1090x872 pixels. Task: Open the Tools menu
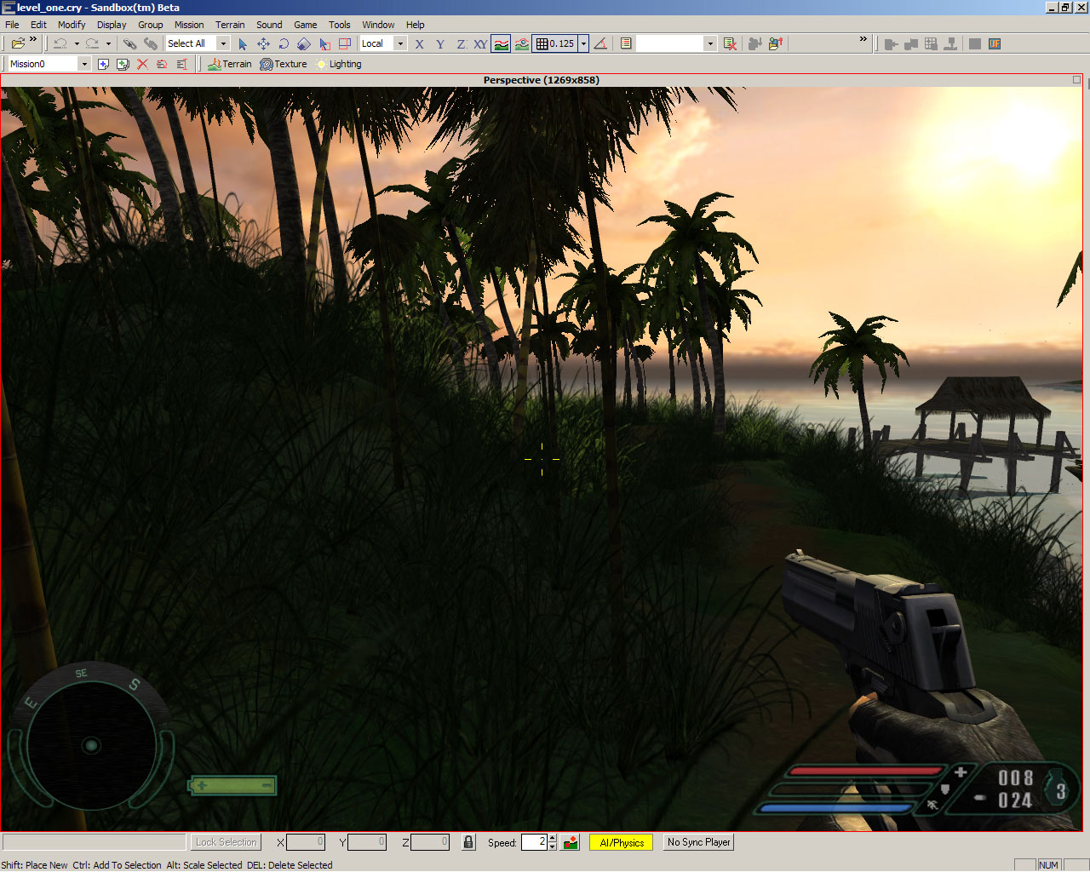coord(340,25)
